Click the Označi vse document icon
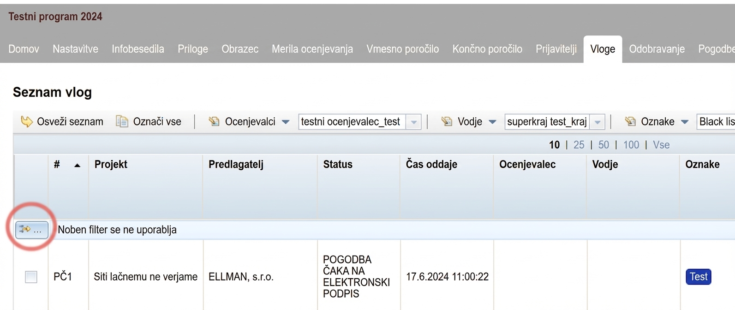The image size is (735, 310). point(122,122)
